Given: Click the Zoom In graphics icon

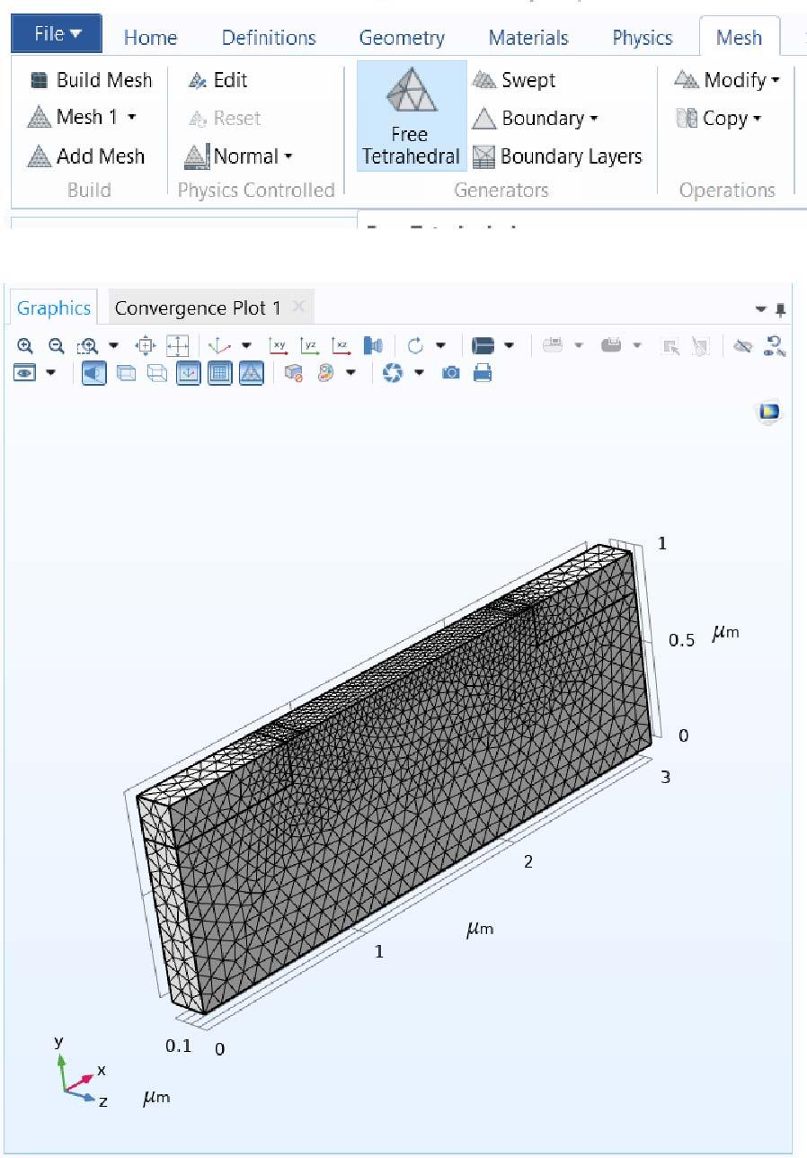Looking at the screenshot, I should 25,346.
